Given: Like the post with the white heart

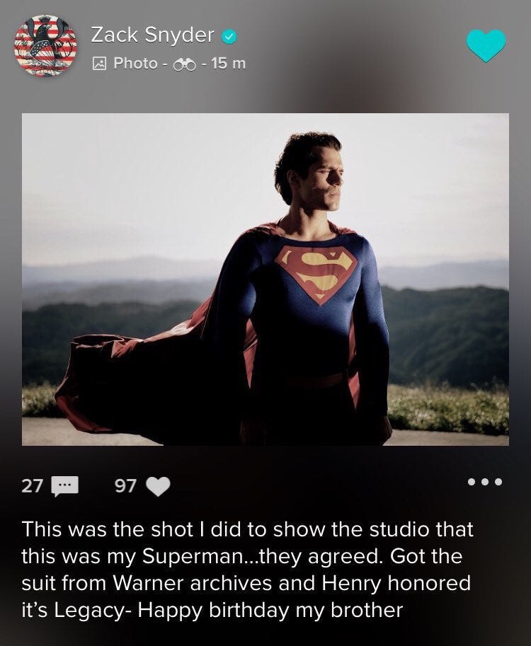Looking at the screenshot, I should click(160, 486).
